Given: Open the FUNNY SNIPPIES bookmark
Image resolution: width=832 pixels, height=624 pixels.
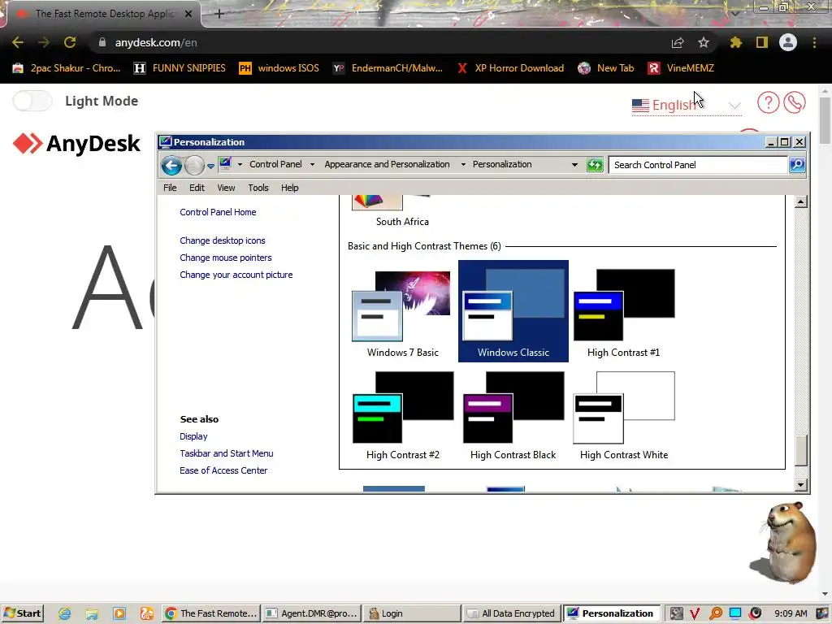Looking at the screenshot, I should point(180,68).
